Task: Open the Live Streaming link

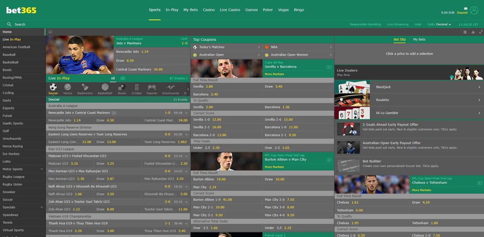Action: tap(398, 24)
